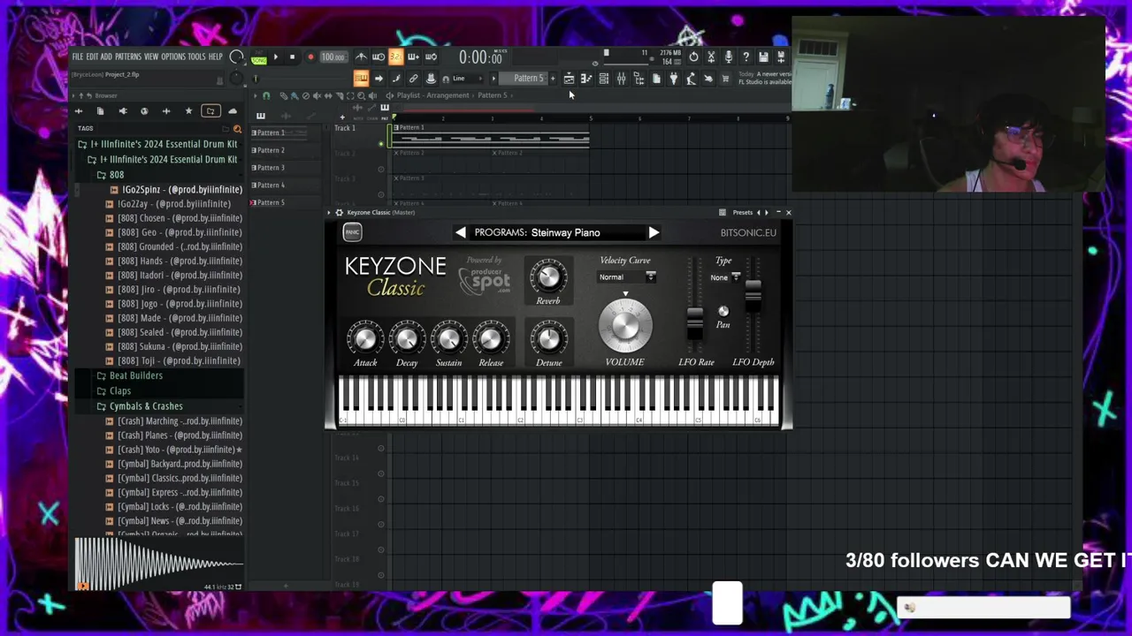Click the stamp tool icon

431,79
